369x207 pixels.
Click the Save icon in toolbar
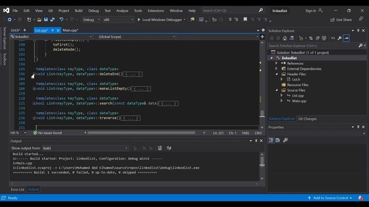46,20
